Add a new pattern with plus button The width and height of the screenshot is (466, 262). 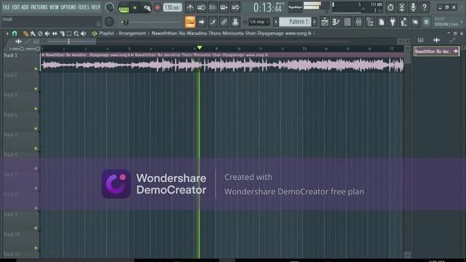pyautogui.click(x=315, y=22)
